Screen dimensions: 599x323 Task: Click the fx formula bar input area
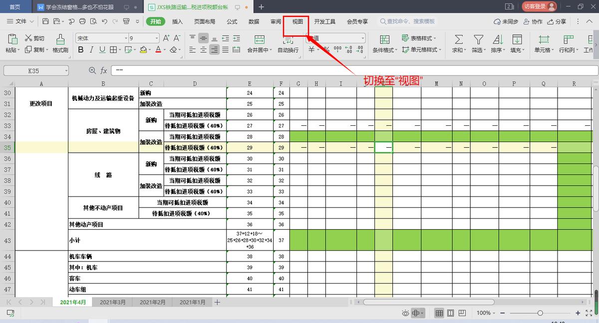point(200,70)
